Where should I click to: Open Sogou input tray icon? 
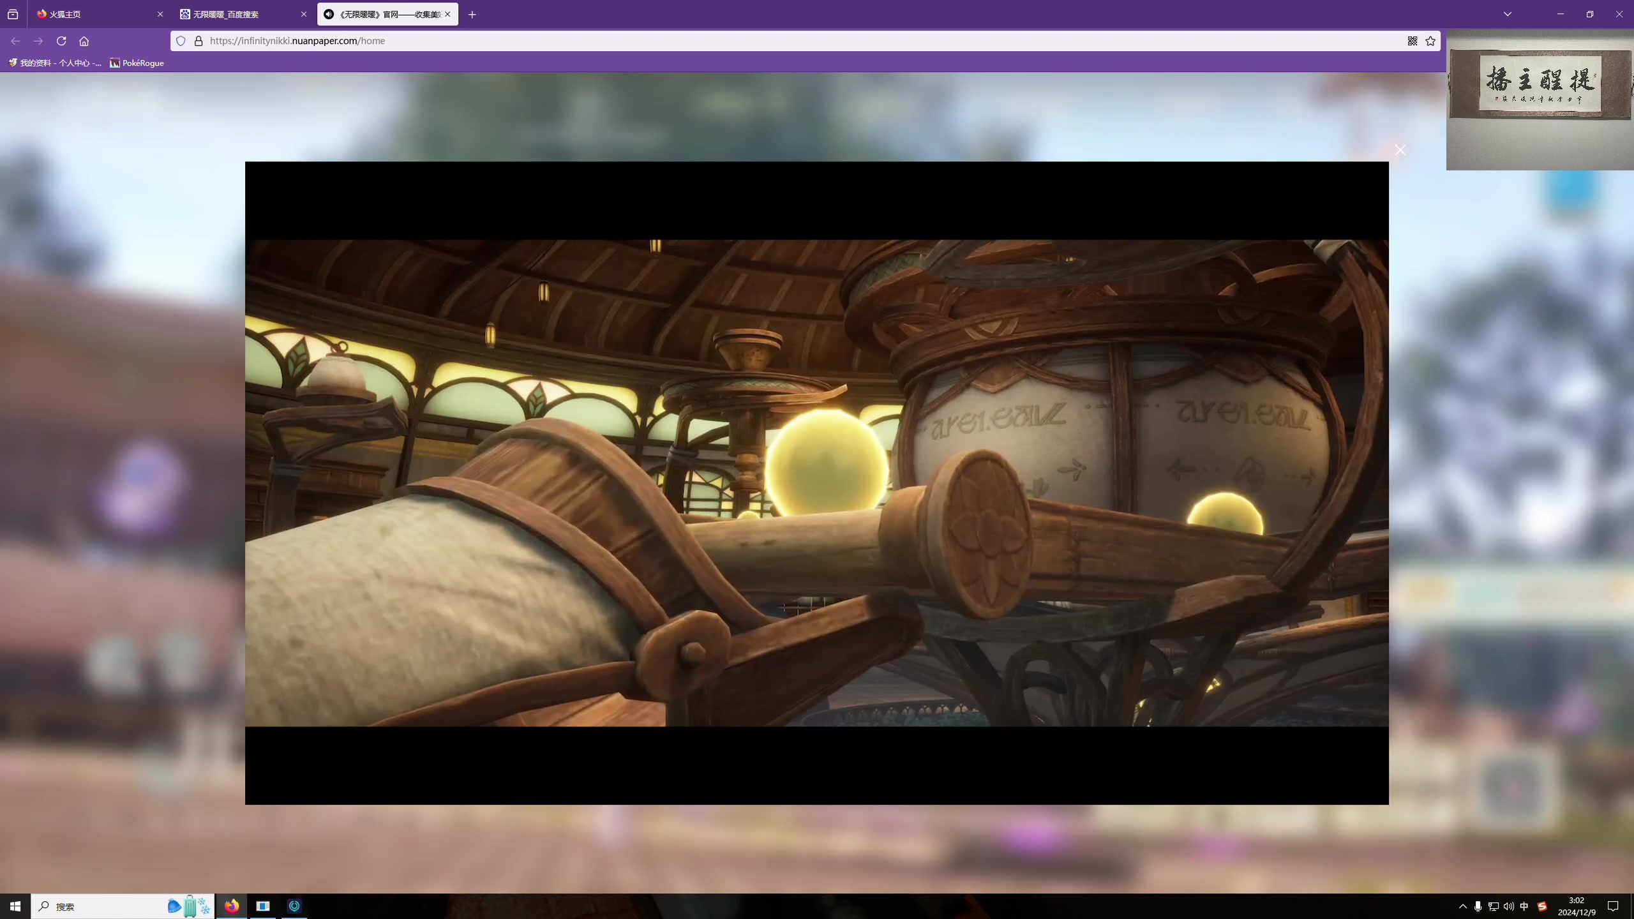pos(1542,906)
